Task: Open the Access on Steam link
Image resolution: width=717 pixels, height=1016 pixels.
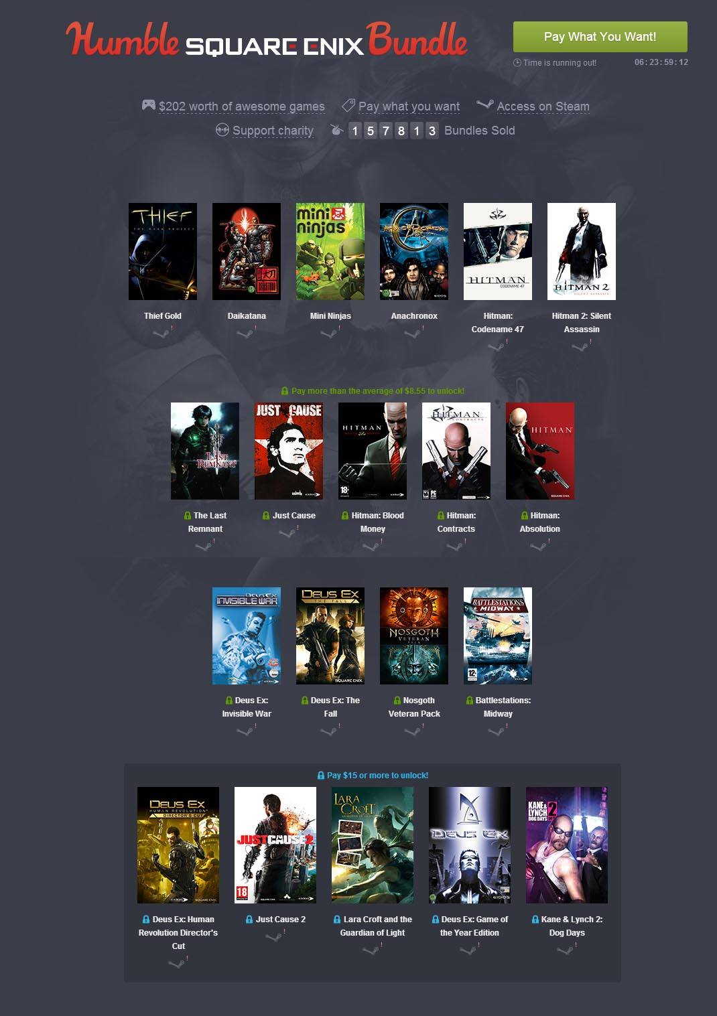Action: [543, 106]
